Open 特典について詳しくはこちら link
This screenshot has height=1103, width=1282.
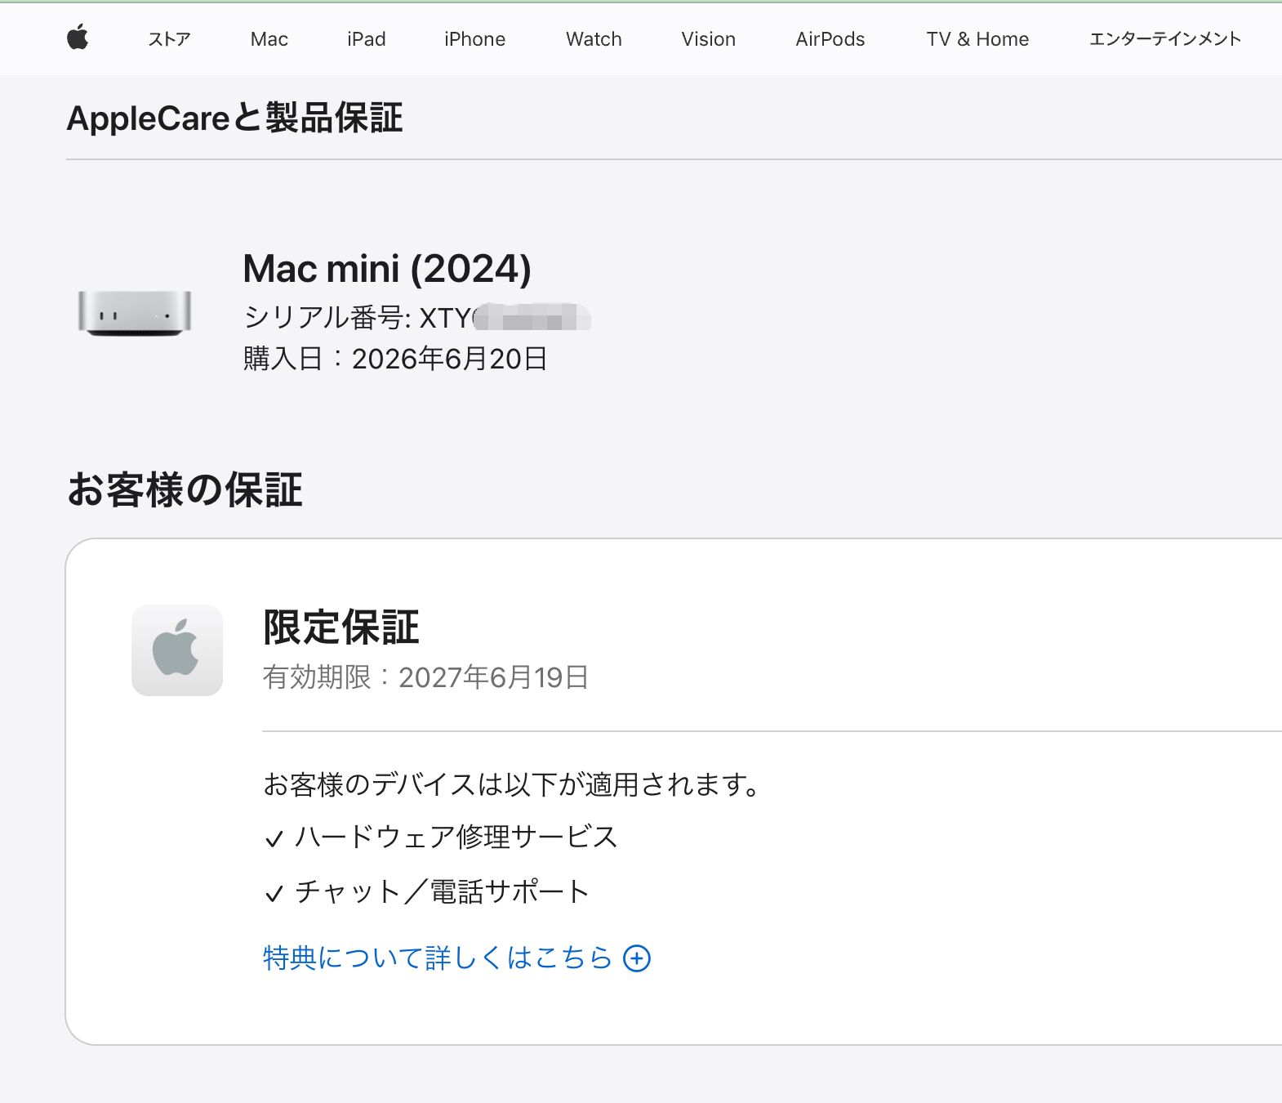point(438,958)
